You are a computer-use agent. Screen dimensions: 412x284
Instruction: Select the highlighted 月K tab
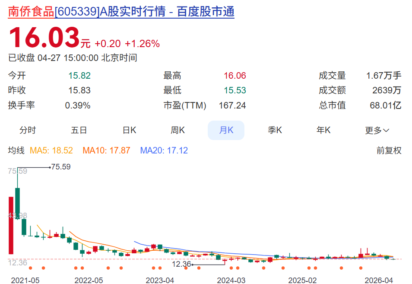coord(226,130)
